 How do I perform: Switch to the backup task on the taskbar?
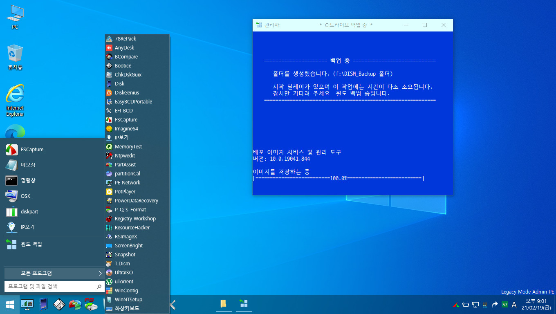[244, 304]
